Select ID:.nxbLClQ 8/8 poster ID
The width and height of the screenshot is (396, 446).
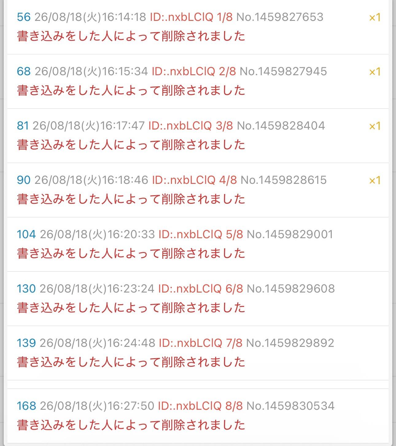point(200,406)
